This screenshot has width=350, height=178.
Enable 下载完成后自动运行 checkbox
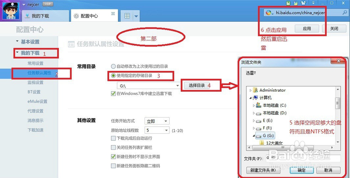pyautogui.click(x=113, y=138)
